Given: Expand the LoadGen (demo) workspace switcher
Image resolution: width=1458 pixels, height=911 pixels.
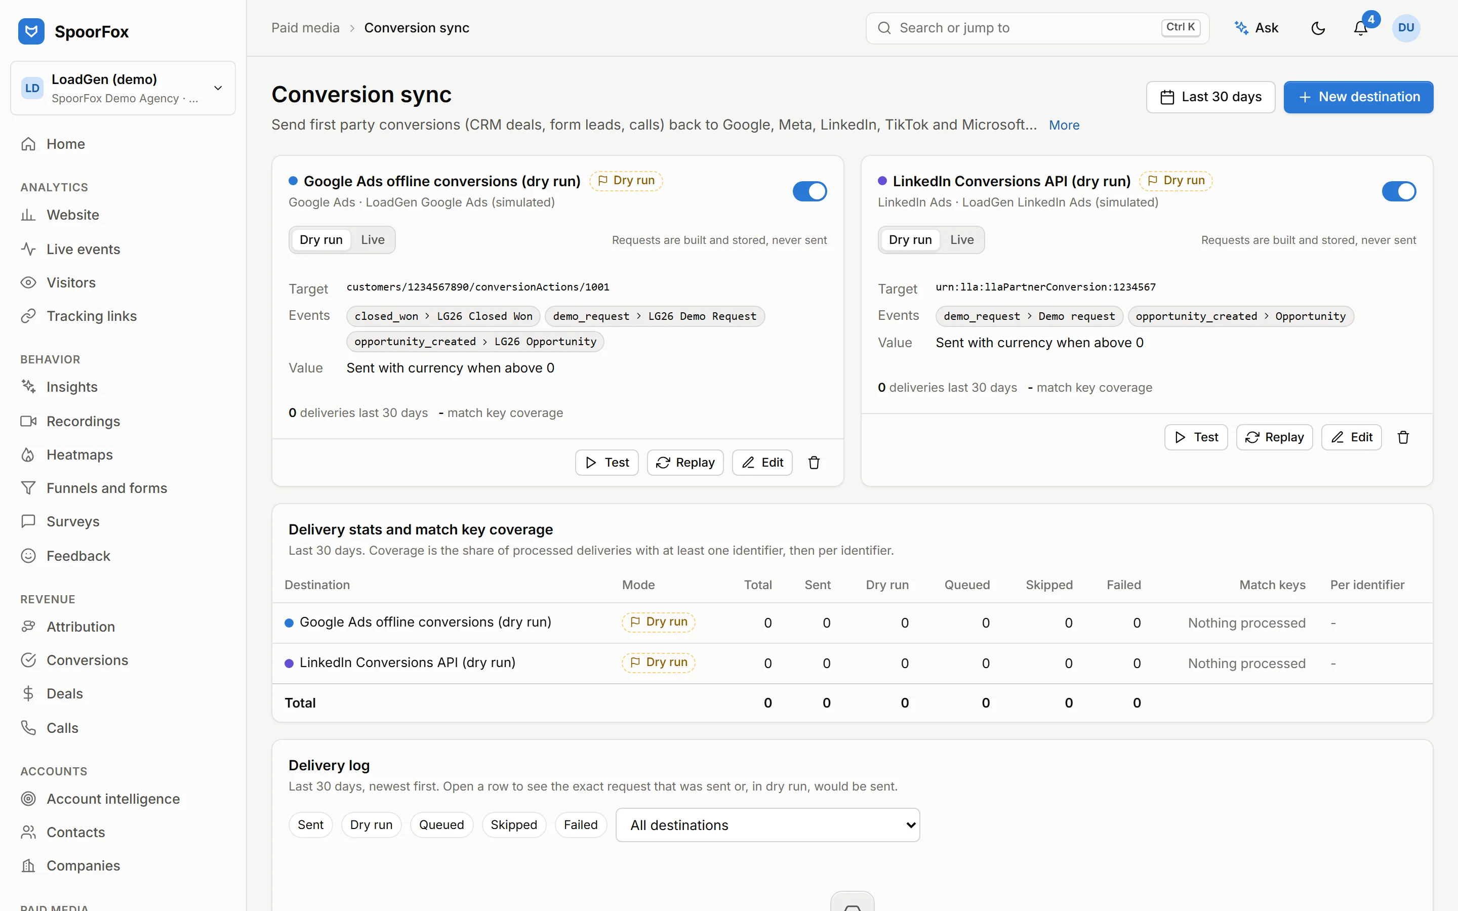Looking at the screenshot, I should pyautogui.click(x=123, y=88).
